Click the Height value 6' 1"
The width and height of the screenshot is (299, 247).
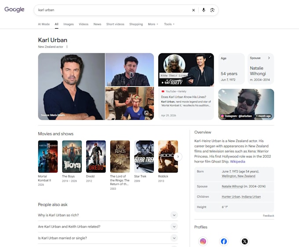(x=225, y=207)
